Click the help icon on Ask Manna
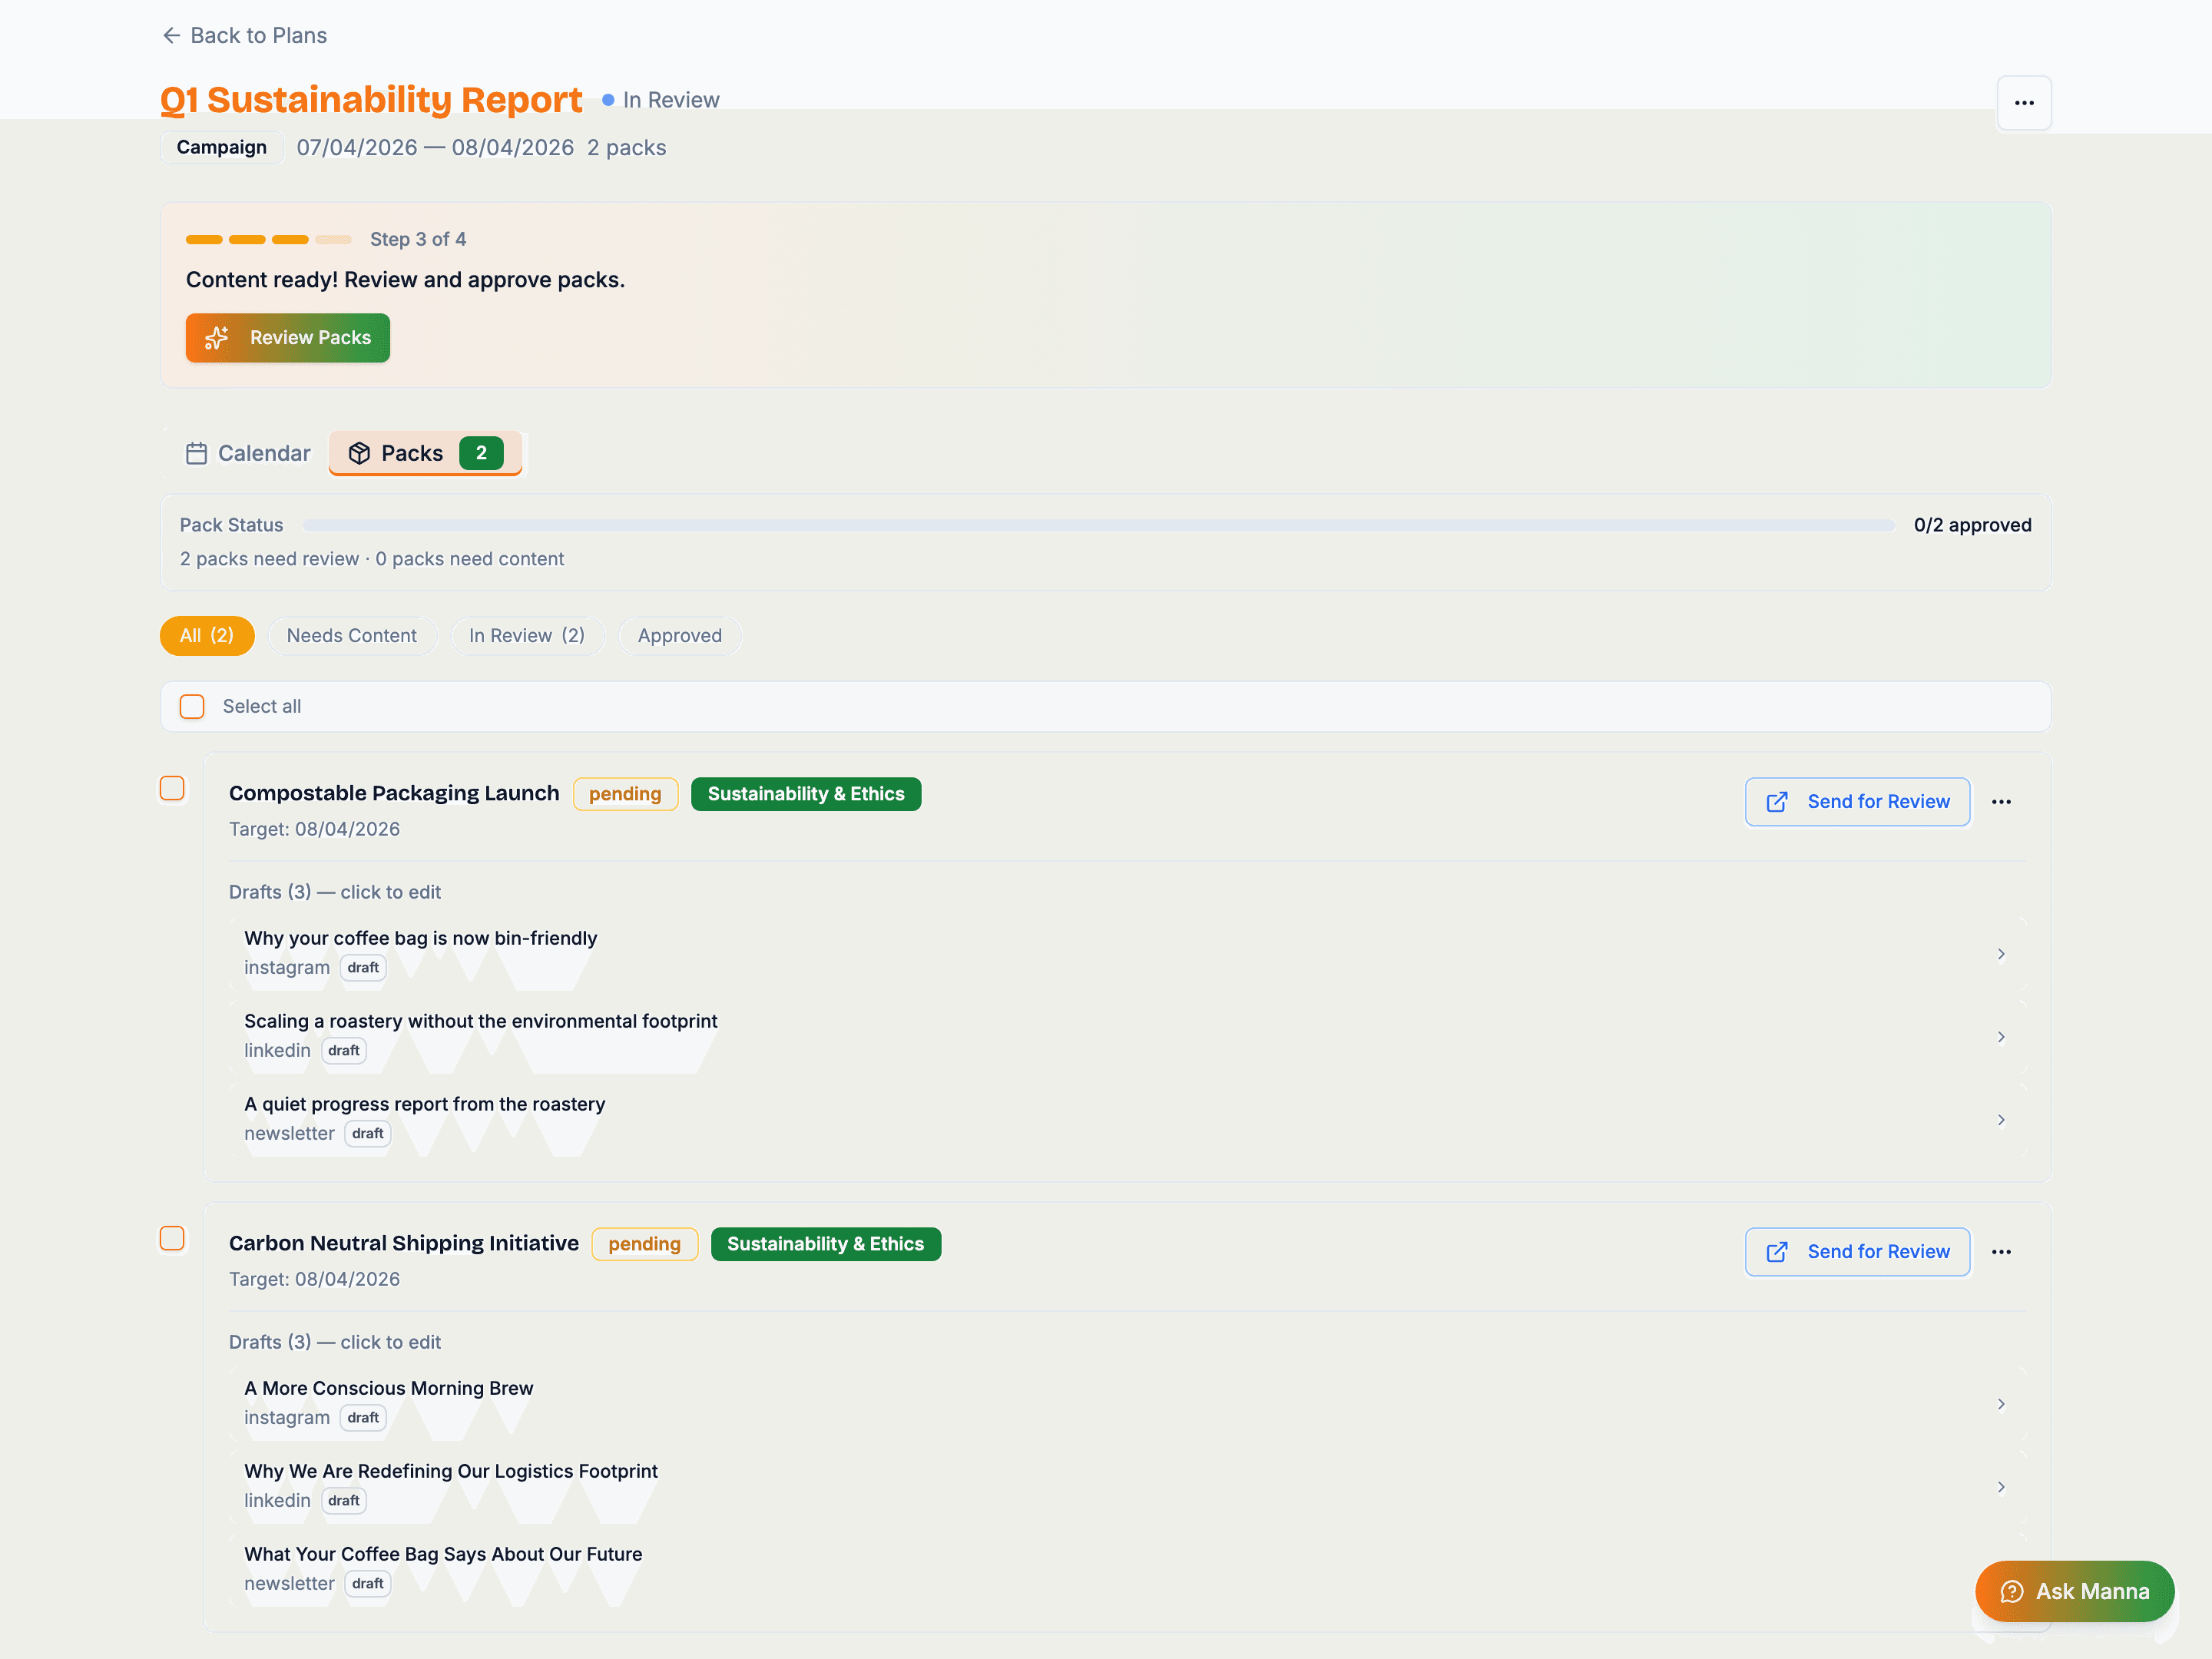Viewport: 2212px width, 1659px height. click(2011, 1591)
